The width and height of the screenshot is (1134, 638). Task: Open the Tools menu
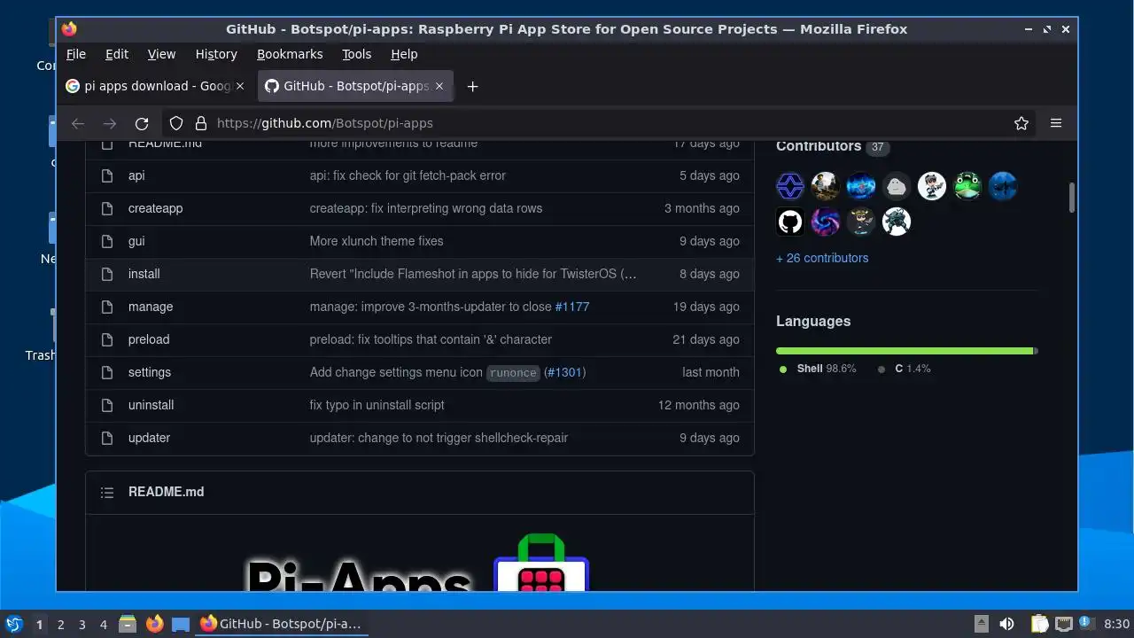click(357, 54)
